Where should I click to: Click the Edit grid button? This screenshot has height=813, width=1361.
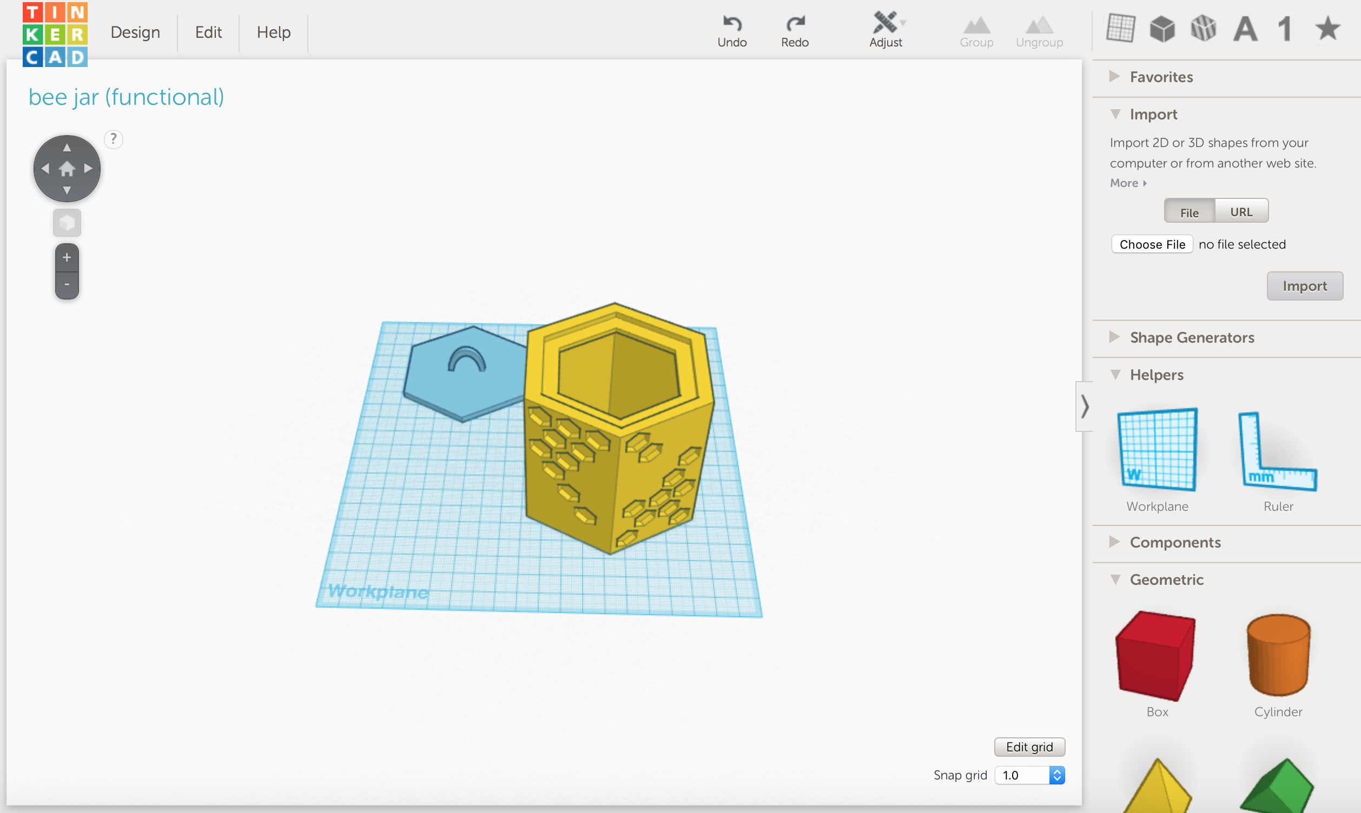[x=1029, y=746]
